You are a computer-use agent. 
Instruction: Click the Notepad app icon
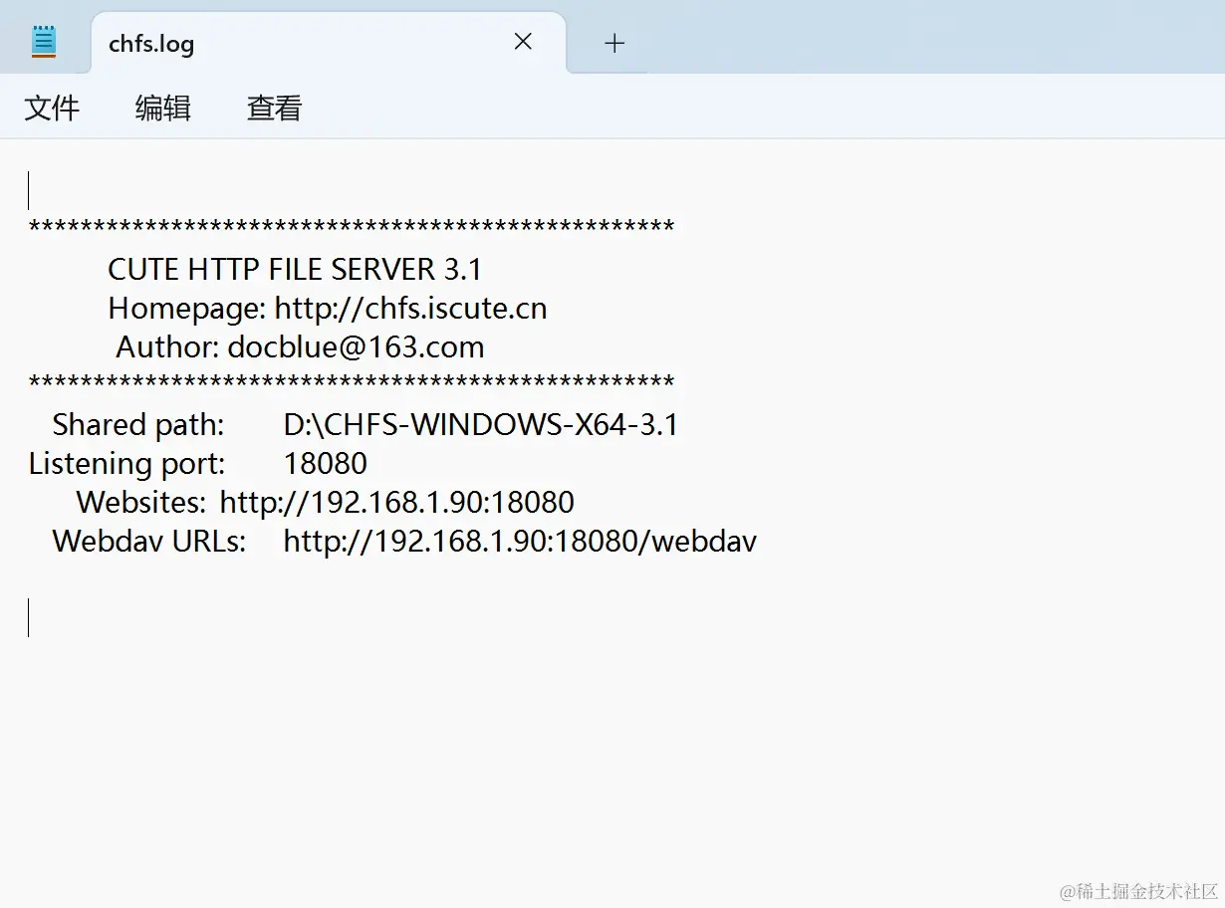(44, 42)
